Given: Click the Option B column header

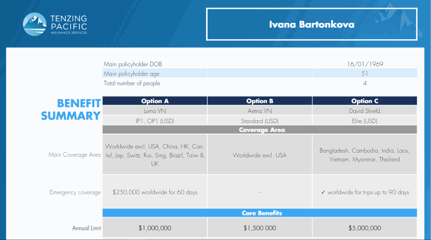Looking at the screenshot, I should [260, 101].
